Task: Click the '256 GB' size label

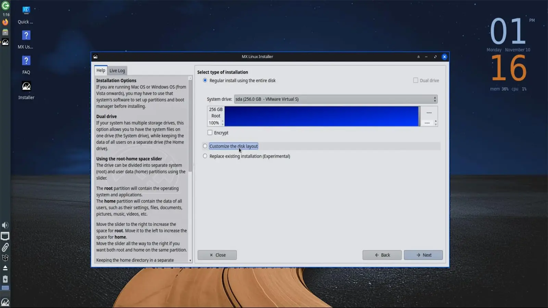Action: pyautogui.click(x=216, y=110)
